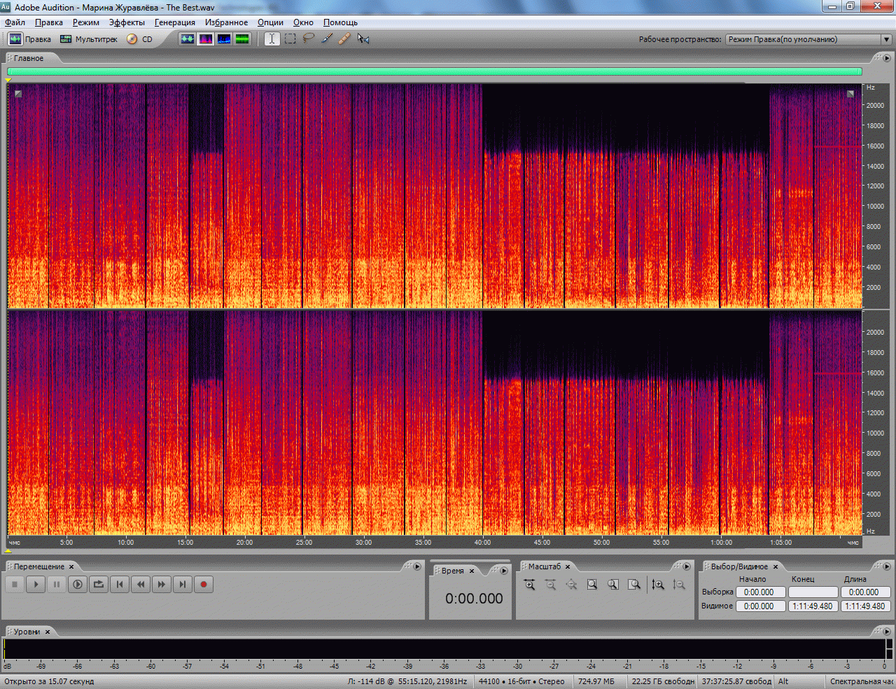Select the Scrubbing speaker tool
Image resolution: width=896 pixels, height=689 pixels.
pos(363,39)
